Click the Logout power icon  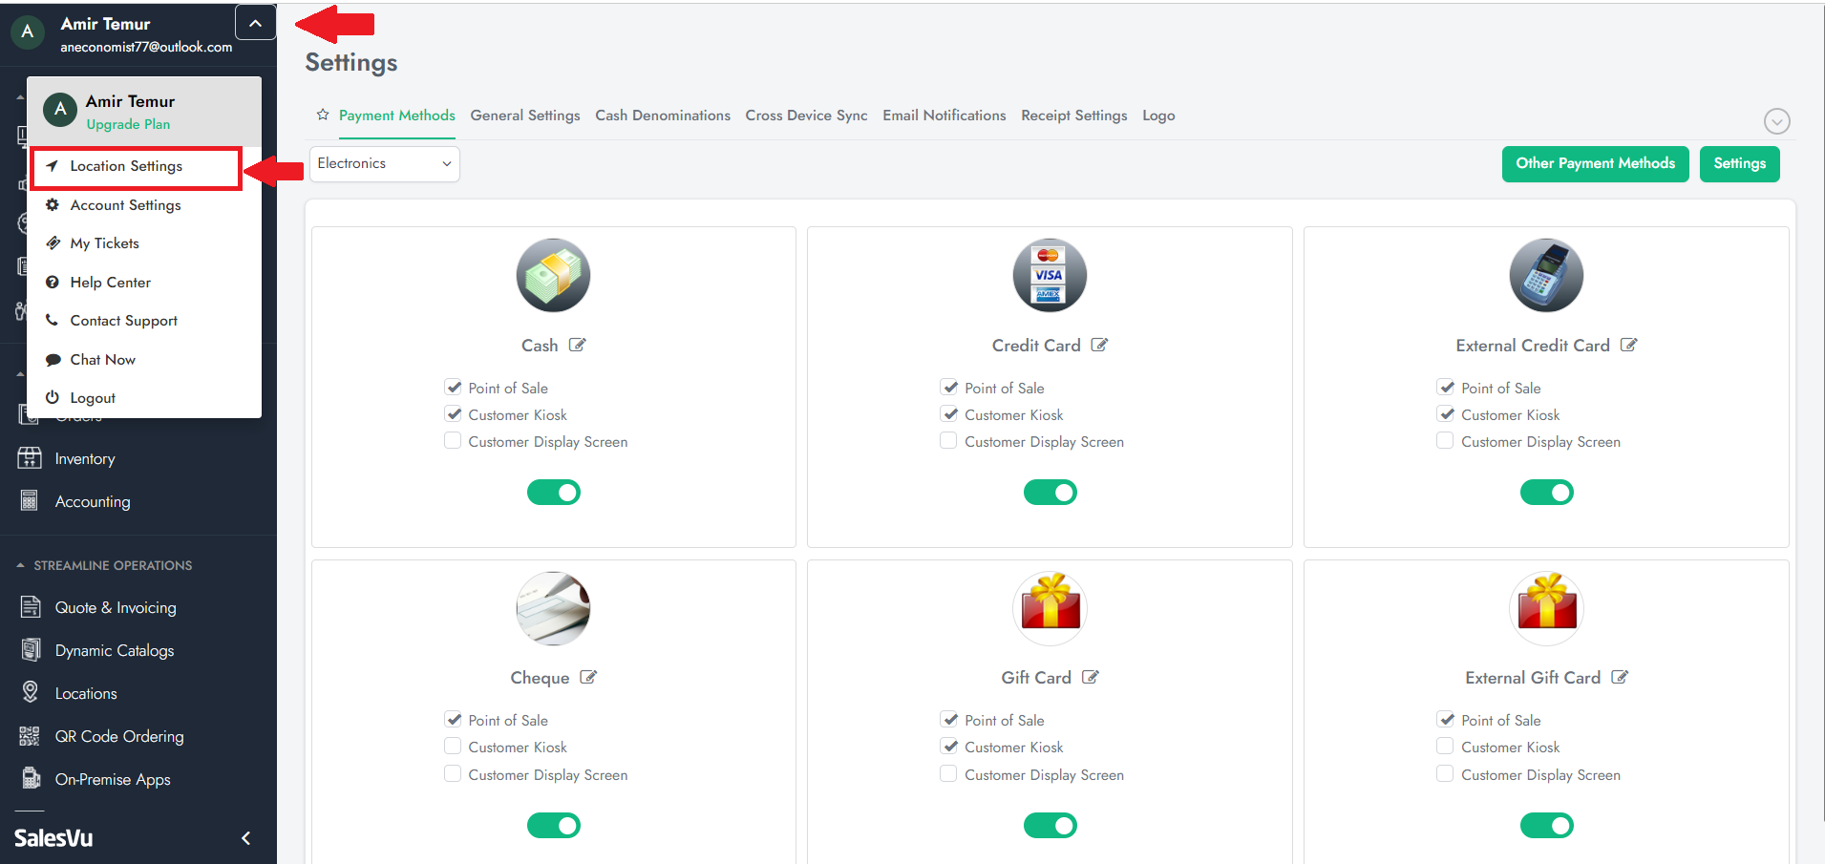pos(53,398)
